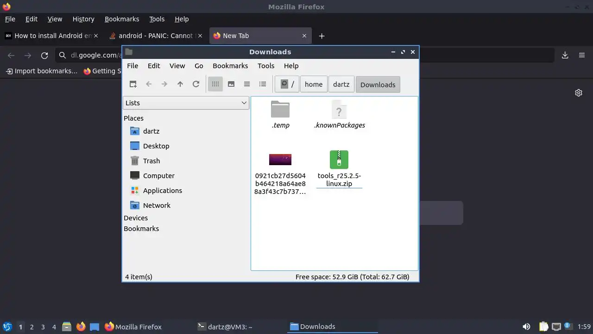Open volume control in system tray
The height and width of the screenshot is (334, 593).
point(526,327)
